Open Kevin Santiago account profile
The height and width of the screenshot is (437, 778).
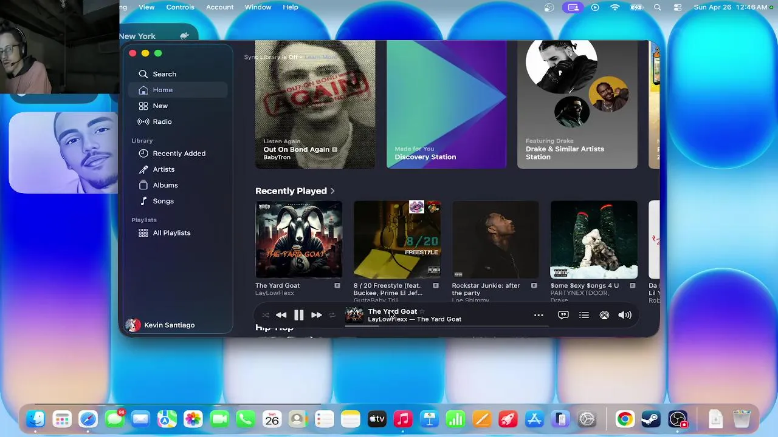click(160, 325)
